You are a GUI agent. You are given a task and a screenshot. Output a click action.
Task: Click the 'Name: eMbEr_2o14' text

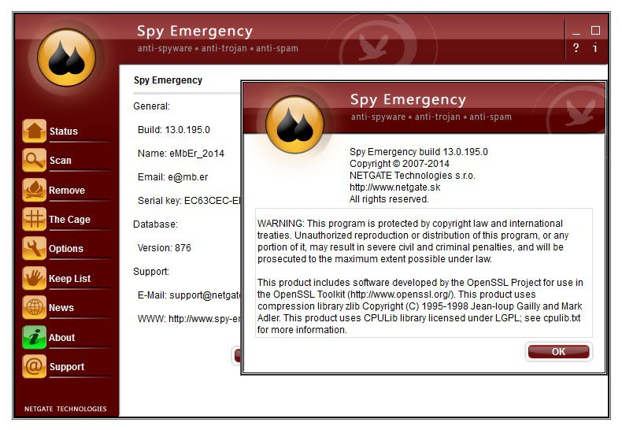pos(181,154)
